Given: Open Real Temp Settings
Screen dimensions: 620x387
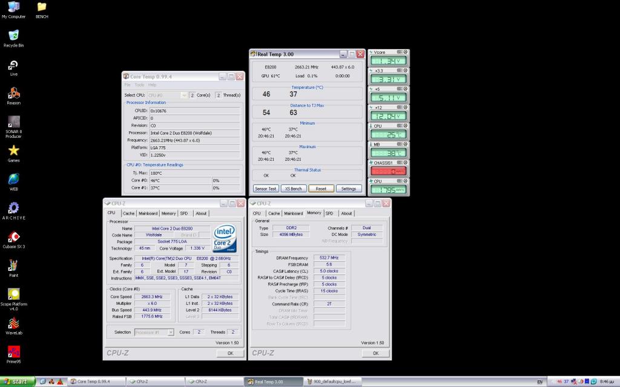Looking at the screenshot, I should pyautogui.click(x=349, y=189).
